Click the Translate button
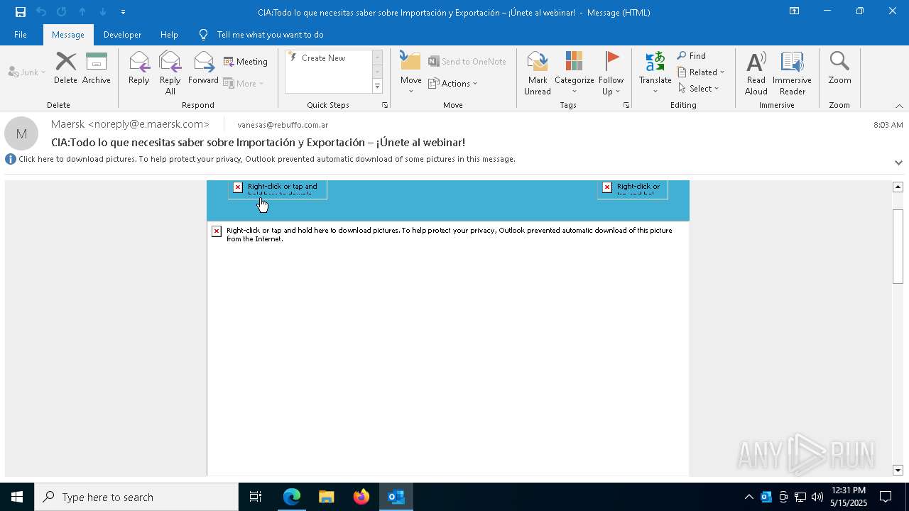The width and height of the screenshot is (909, 511). 655,73
